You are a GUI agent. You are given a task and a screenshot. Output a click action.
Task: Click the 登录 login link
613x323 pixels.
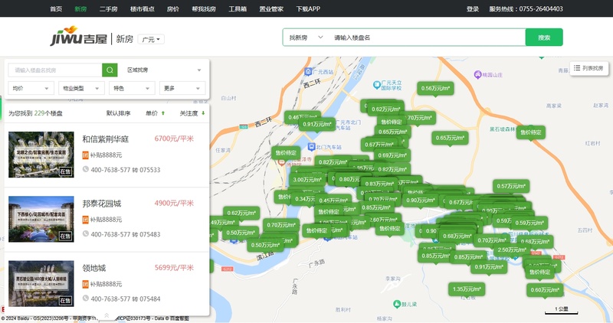click(x=472, y=9)
